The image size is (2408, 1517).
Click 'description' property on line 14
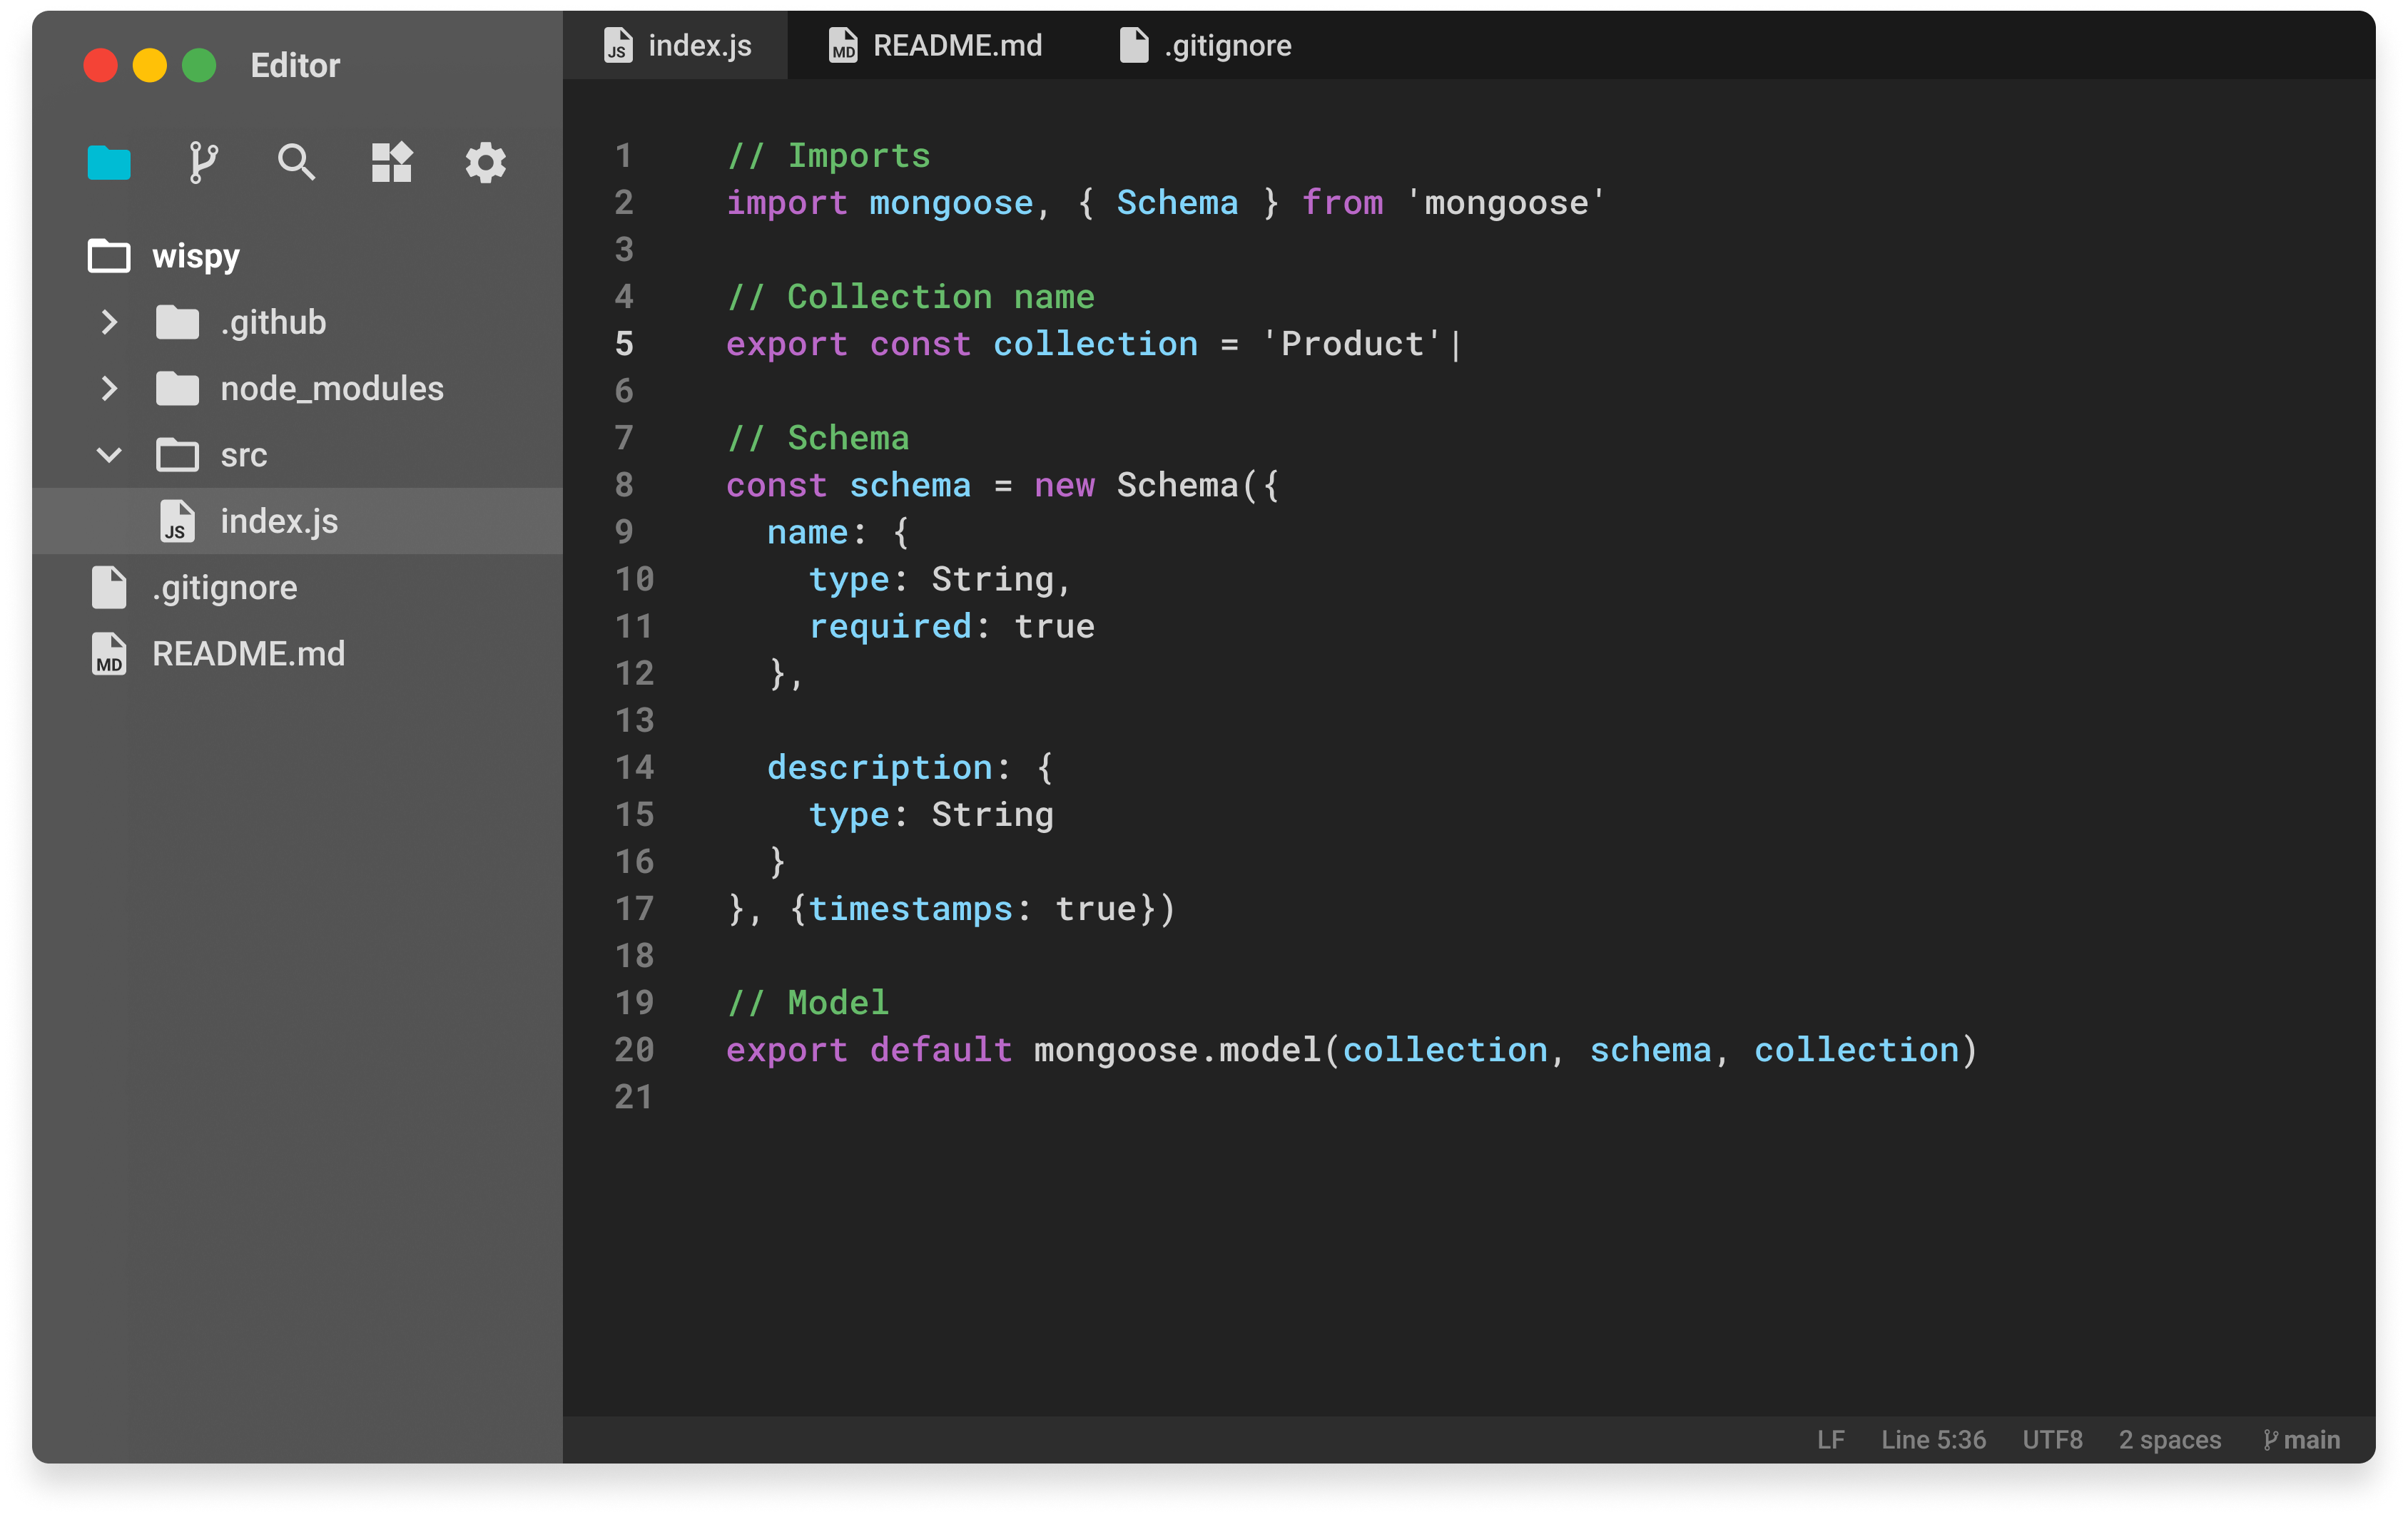(x=880, y=769)
